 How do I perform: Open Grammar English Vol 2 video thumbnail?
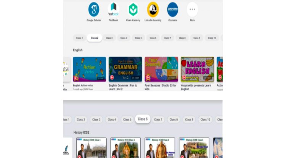[x=125, y=69]
